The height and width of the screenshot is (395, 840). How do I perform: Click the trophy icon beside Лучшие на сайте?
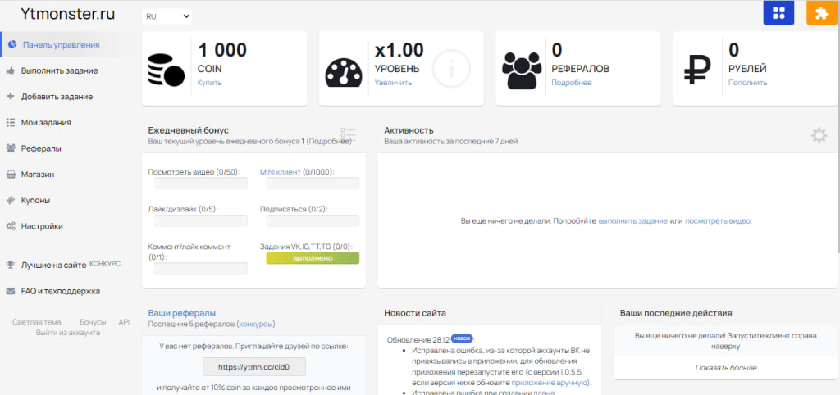pos(10,265)
